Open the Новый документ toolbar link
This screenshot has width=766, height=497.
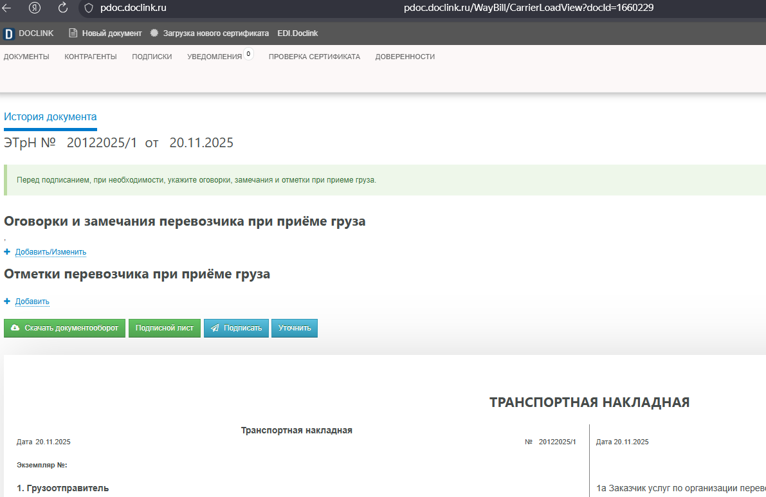[x=112, y=33]
